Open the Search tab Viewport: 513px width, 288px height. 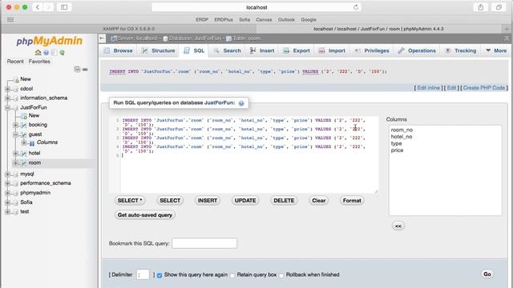tap(228, 50)
